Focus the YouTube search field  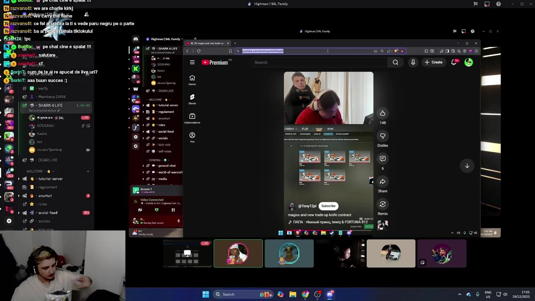pyautogui.click(x=320, y=62)
